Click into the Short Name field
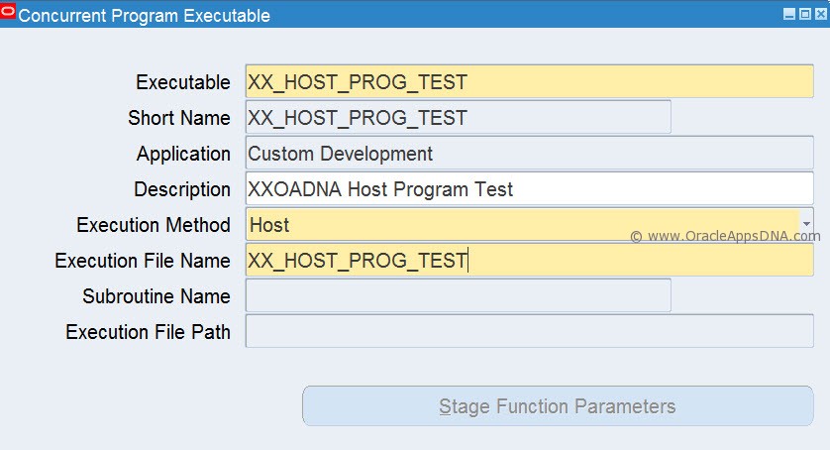Image resolution: width=830 pixels, height=450 pixels. (459, 117)
